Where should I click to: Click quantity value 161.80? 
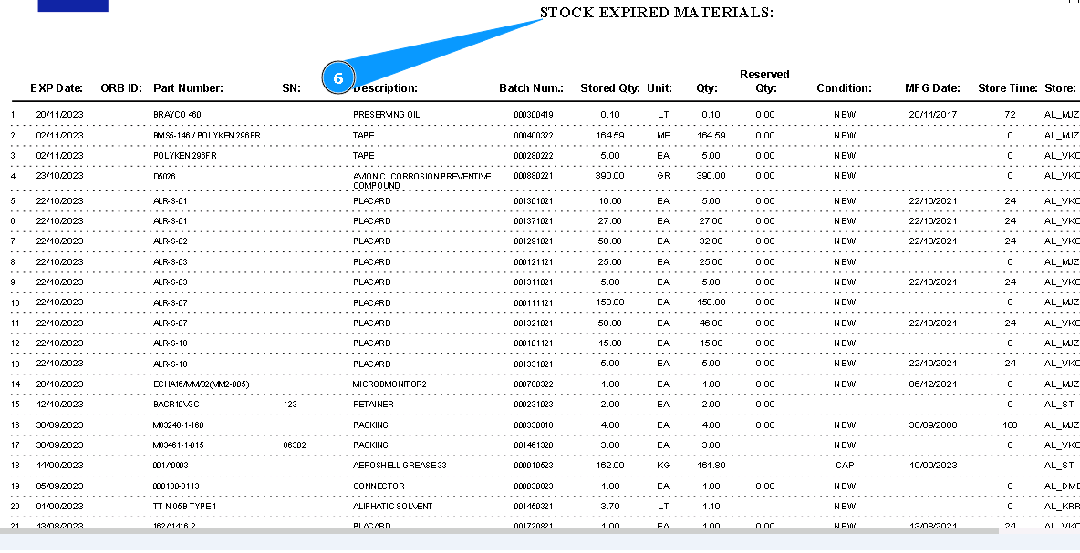pyautogui.click(x=711, y=466)
